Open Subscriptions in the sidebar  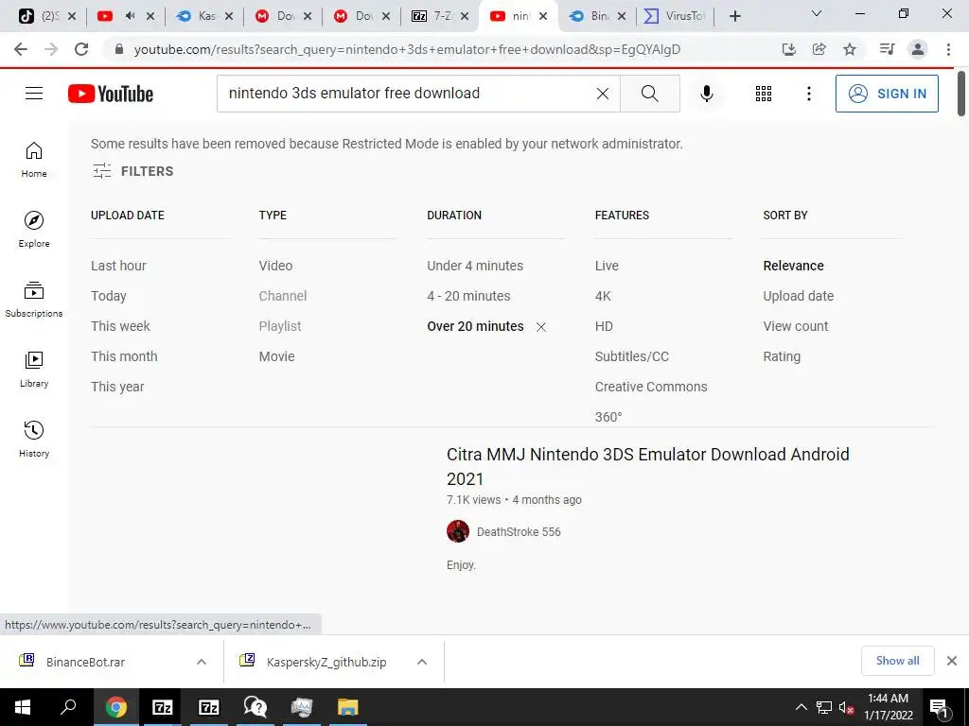click(x=34, y=299)
